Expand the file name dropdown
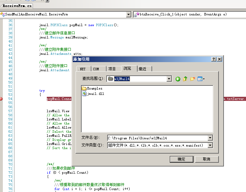The height and width of the screenshot is (192, 246). click(x=210, y=138)
